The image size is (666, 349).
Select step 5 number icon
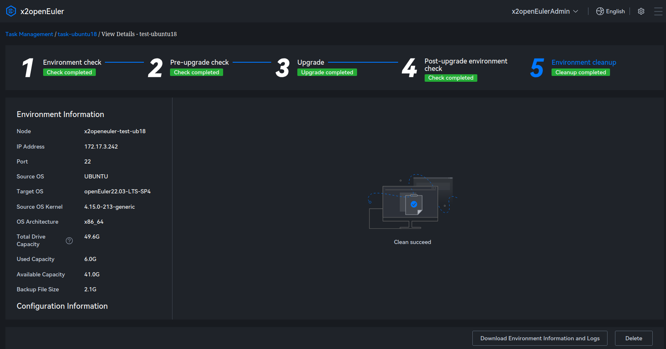(x=537, y=68)
